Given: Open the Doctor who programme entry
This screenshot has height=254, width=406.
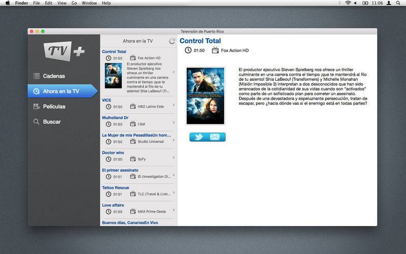Looking at the screenshot, I should [138, 157].
